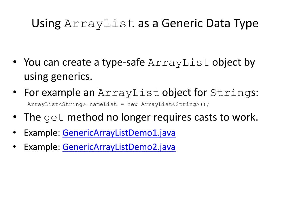Click "Example:" label before the Demo2 link

[x=42, y=147]
